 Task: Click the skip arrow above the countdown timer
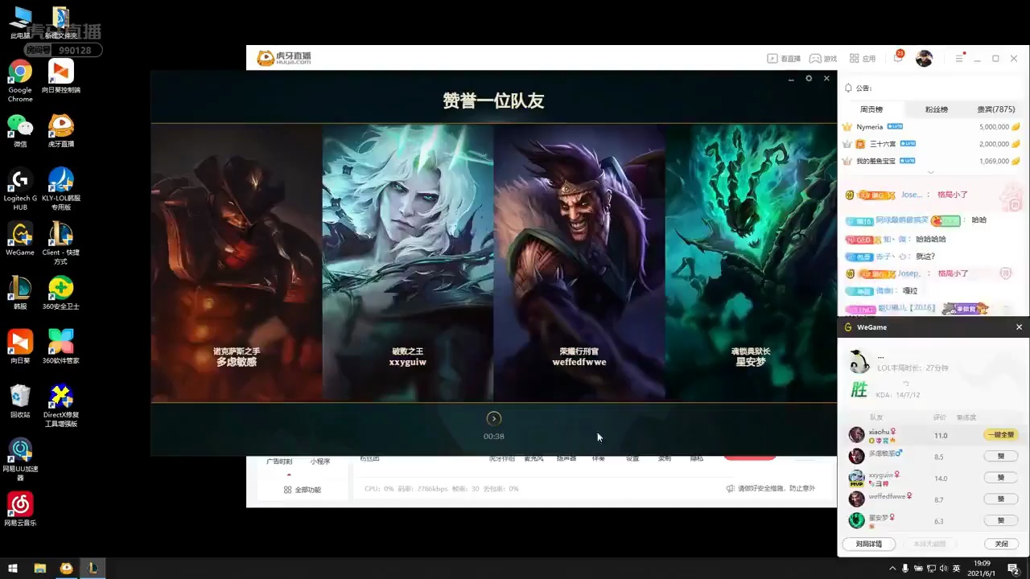[x=494, y=418]
